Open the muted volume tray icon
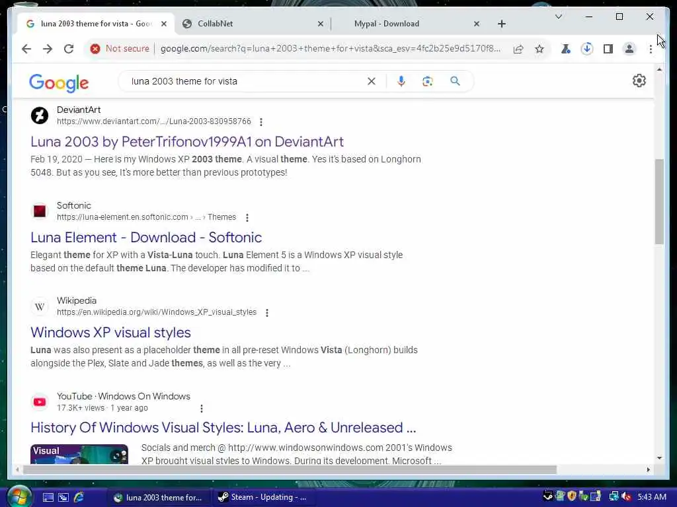Screen dimensions: 677x507 [x=626, y=496]
